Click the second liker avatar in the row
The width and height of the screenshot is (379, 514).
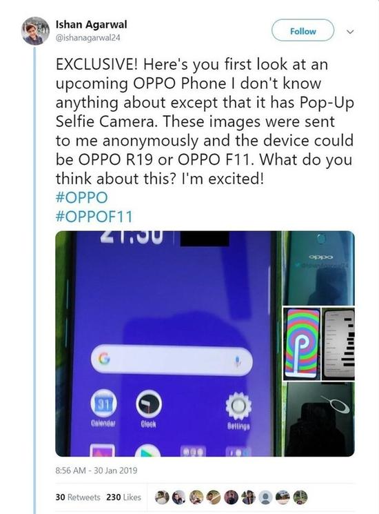coord(178,497)
